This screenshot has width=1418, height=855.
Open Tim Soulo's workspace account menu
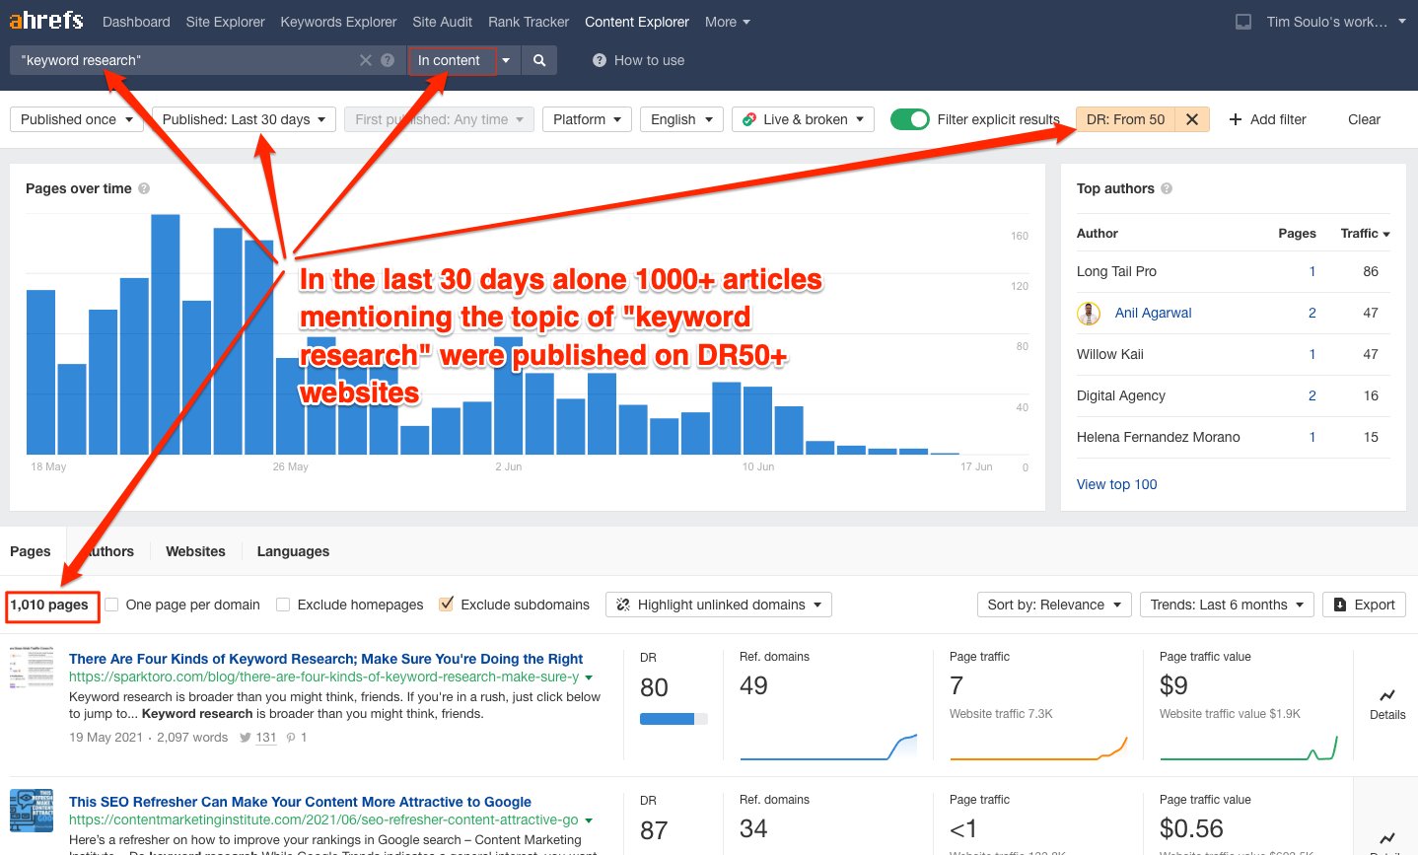[1336, 22]
